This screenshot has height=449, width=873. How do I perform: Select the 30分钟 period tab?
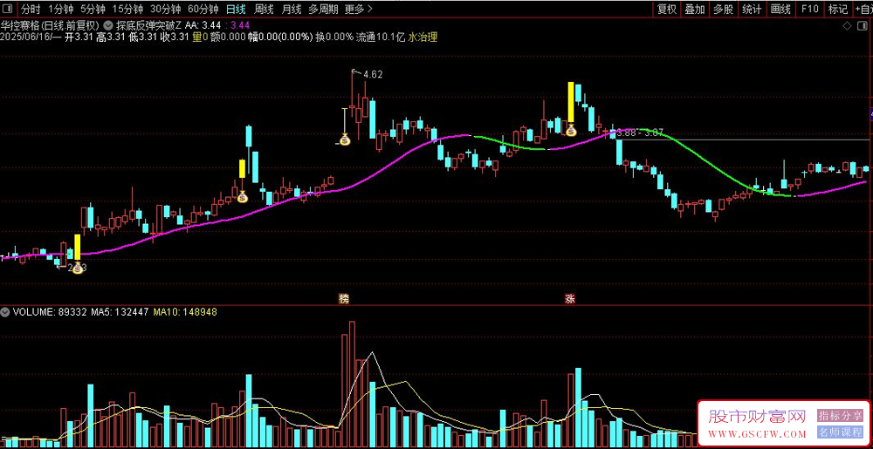click(x=165, y=9)
